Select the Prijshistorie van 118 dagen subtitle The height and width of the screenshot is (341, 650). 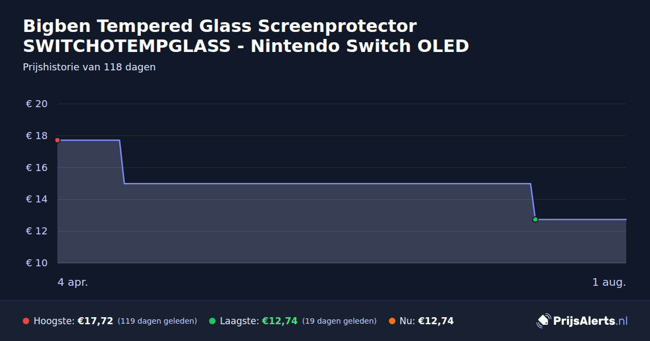(x=89, y=67)
